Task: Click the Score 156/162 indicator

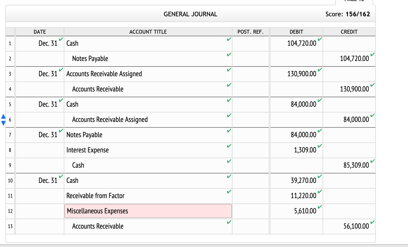Action: click(x=348, y=14)
